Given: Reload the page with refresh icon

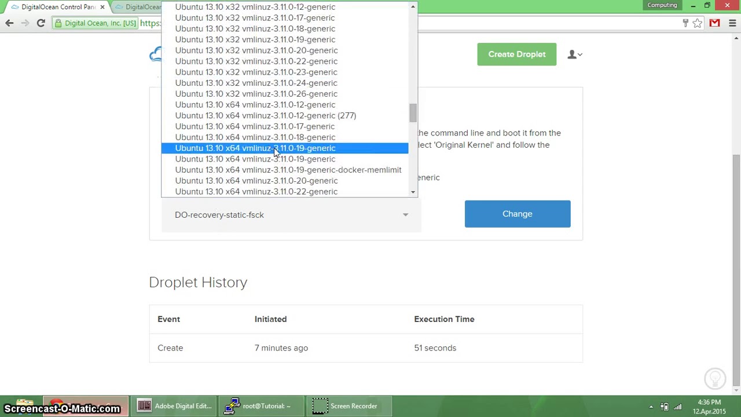Looking at the screenshot, I should tap(41, 23).
